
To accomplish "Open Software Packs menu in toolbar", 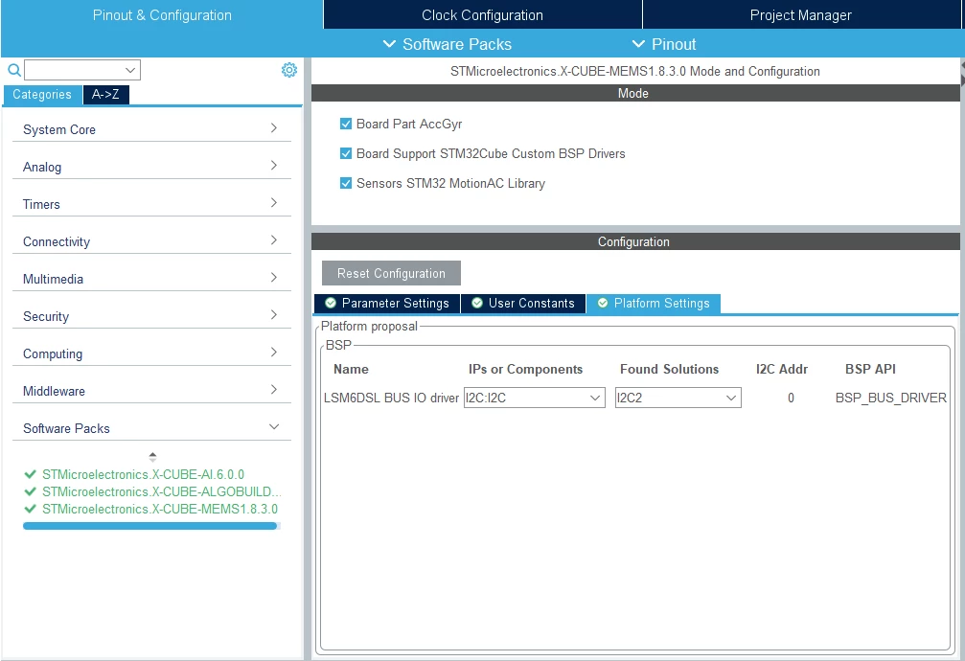I will (x=448, y=44).
